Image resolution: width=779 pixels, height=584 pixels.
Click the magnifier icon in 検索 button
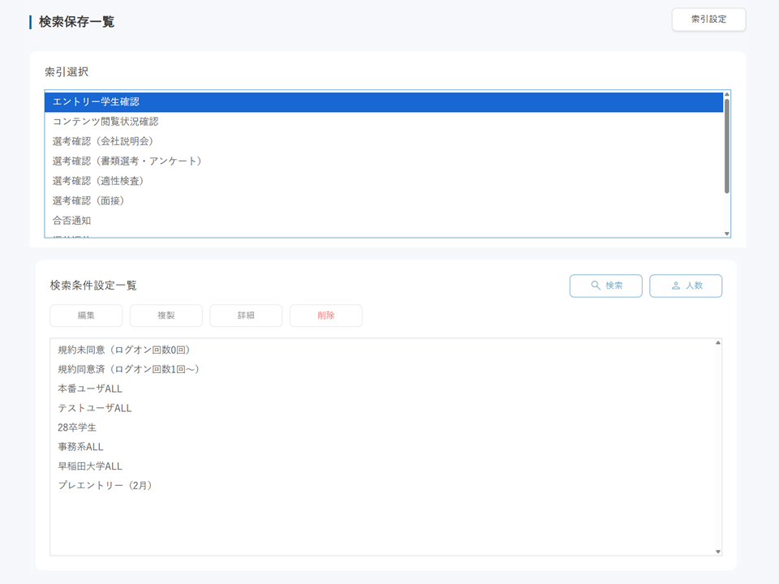(596, 286)
